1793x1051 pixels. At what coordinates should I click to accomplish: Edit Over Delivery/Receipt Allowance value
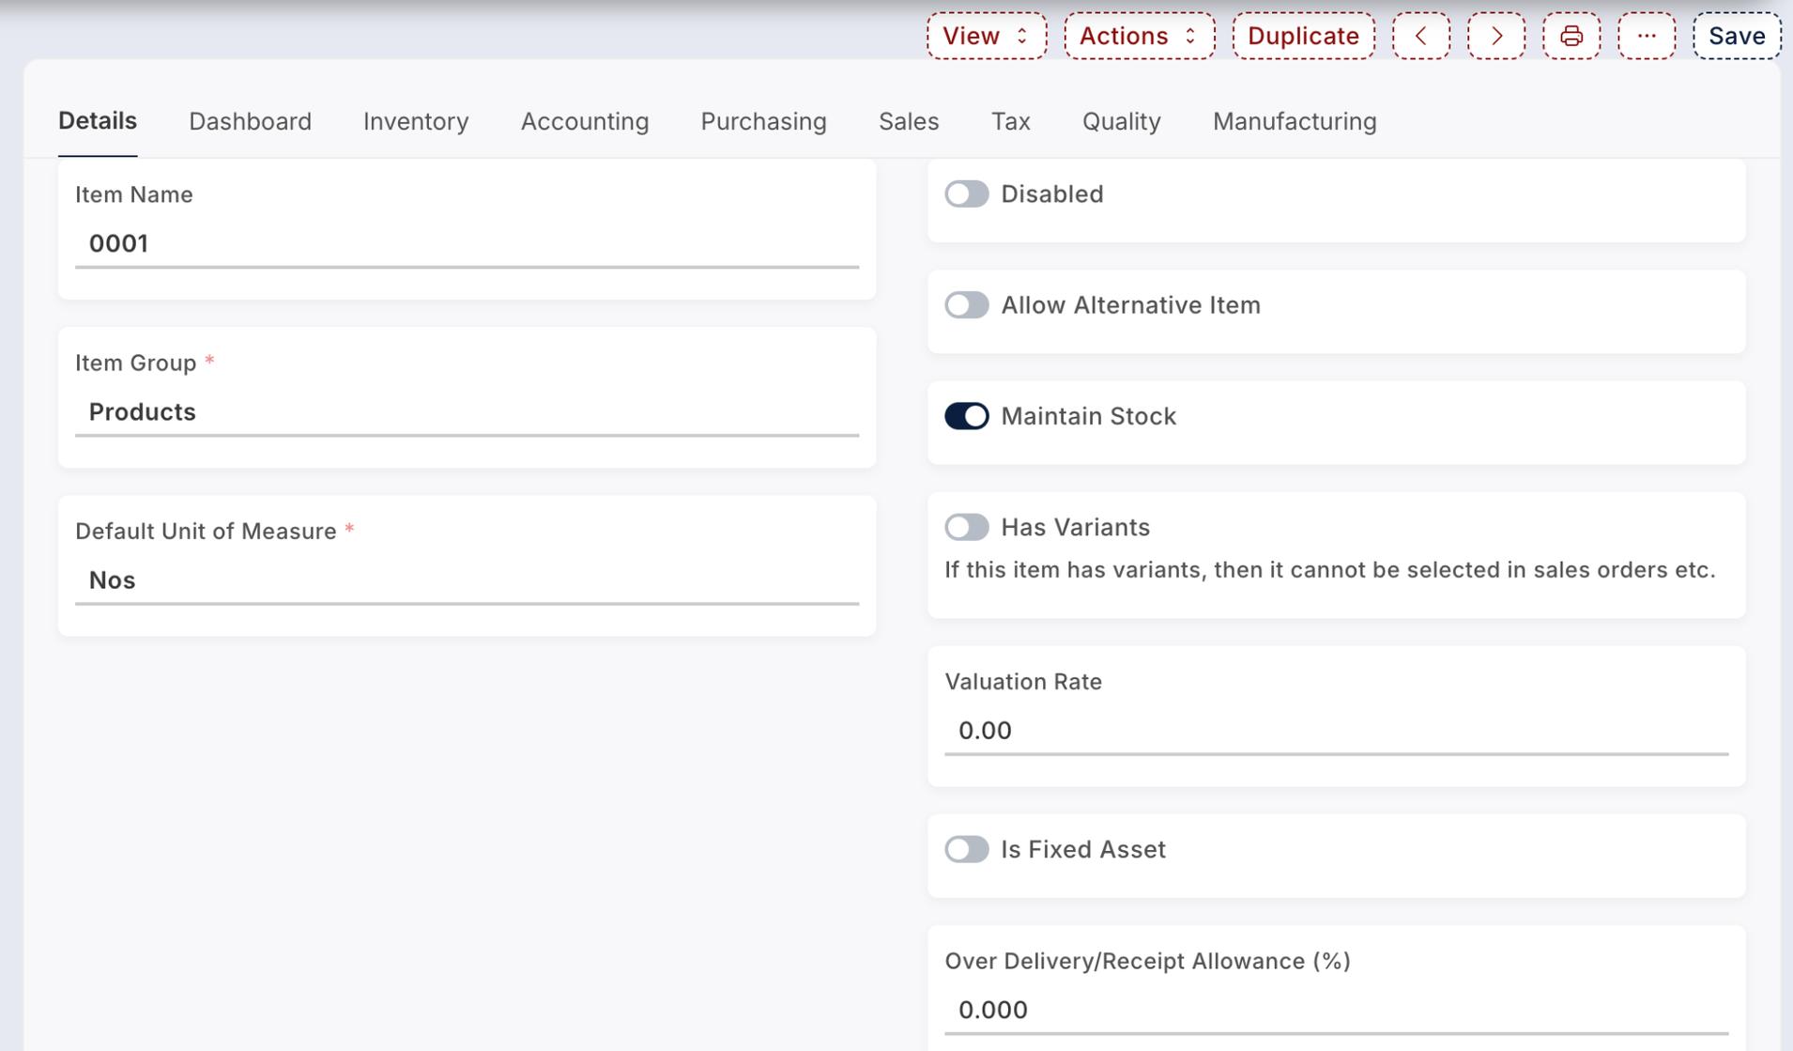click(x=1336, y=1011)
